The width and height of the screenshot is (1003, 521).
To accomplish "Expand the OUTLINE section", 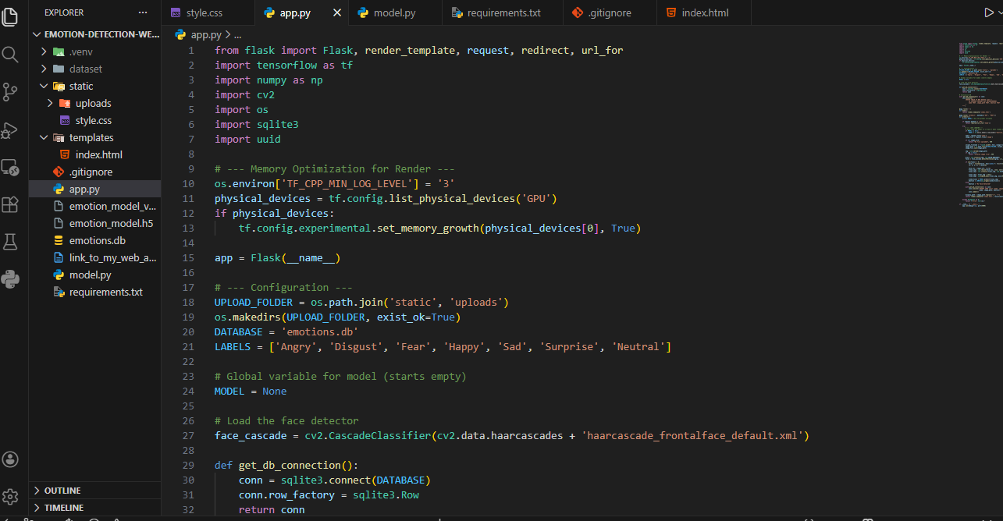I will (x=62, y=491).
